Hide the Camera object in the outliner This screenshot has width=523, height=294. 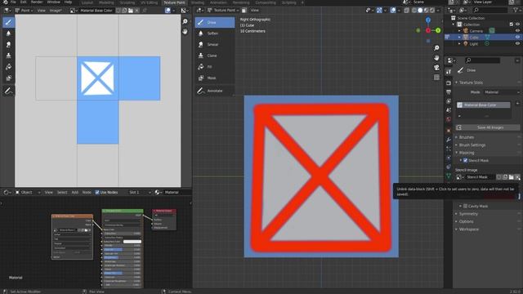[x=517, y=31]
